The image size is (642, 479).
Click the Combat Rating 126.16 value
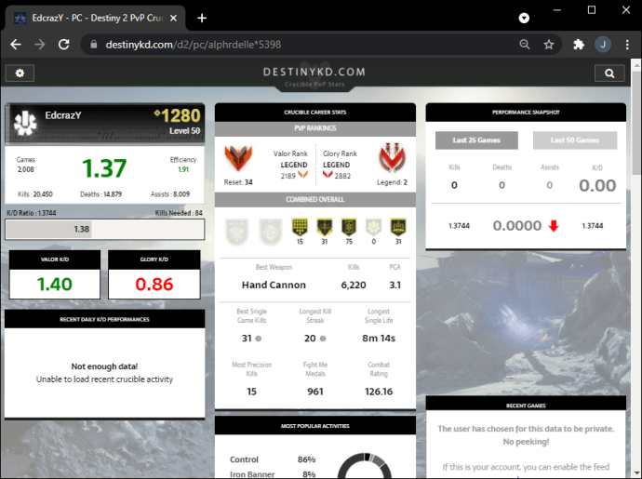tap(379, 392)
